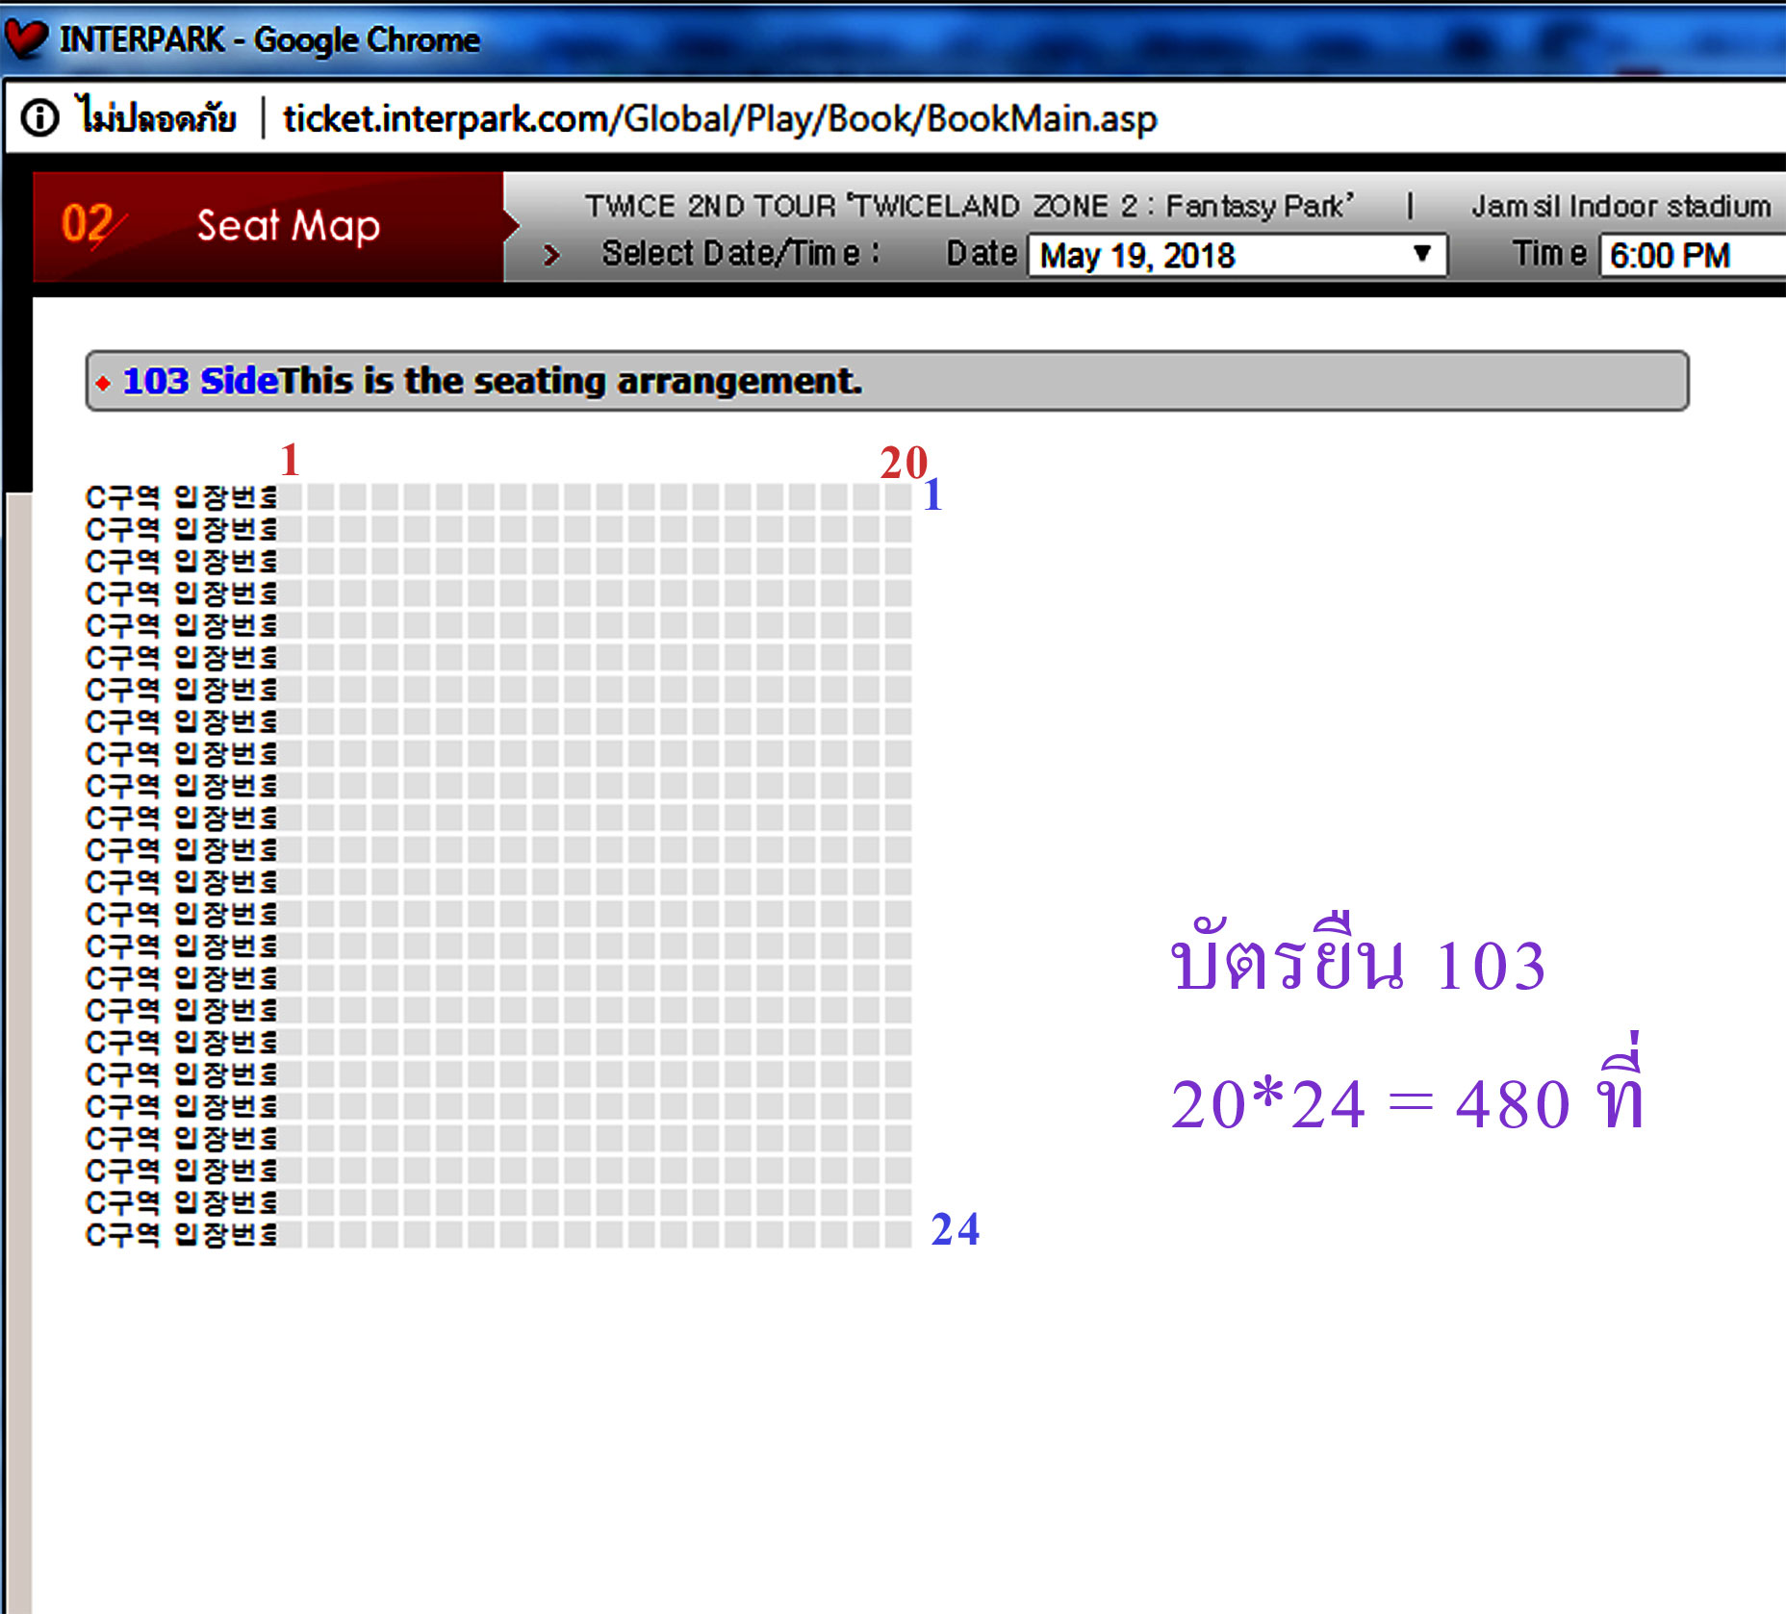Image resolution: width=1786 pixels, height=1614 pixels.
Task: Click 'This is the seating arrangement.' text
Action: [x=571, y=381]
